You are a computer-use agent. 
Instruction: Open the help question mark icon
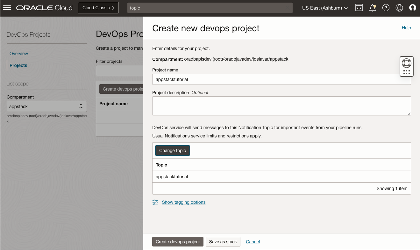click(x=386, y=8)
